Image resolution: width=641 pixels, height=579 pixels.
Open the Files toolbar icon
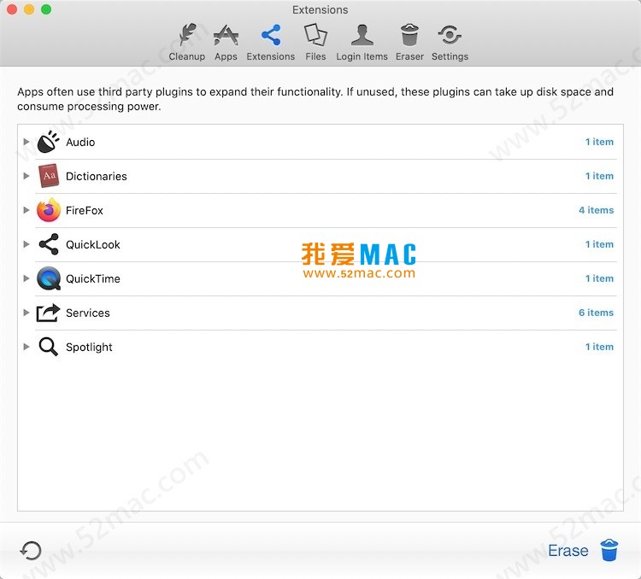(315, 35)
